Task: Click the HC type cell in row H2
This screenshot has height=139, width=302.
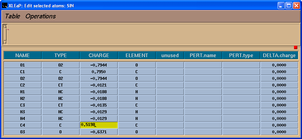Action: tap(61, 99)
